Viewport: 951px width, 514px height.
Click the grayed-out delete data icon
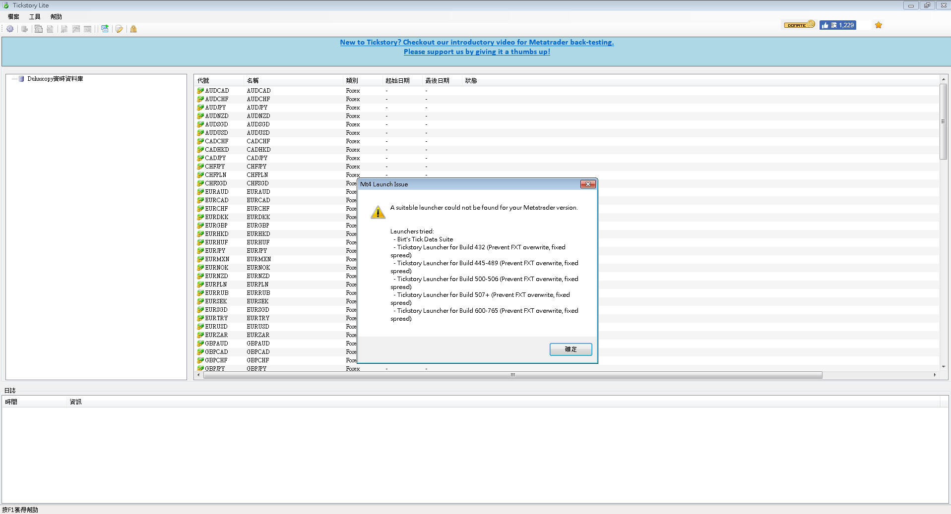pyautogui.click(x=64, y=29)
